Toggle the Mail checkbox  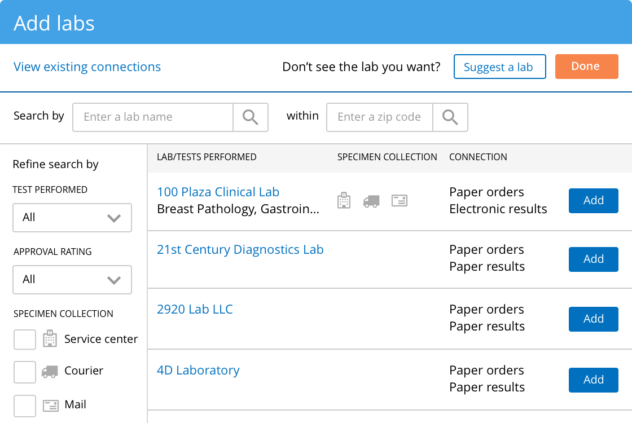[25, 406]
